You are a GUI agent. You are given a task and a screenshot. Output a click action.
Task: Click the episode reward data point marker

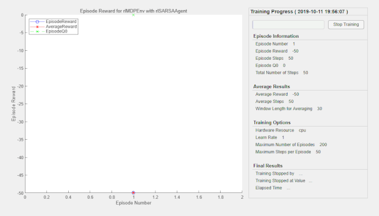pyautogui.click(x=133, y=192)
